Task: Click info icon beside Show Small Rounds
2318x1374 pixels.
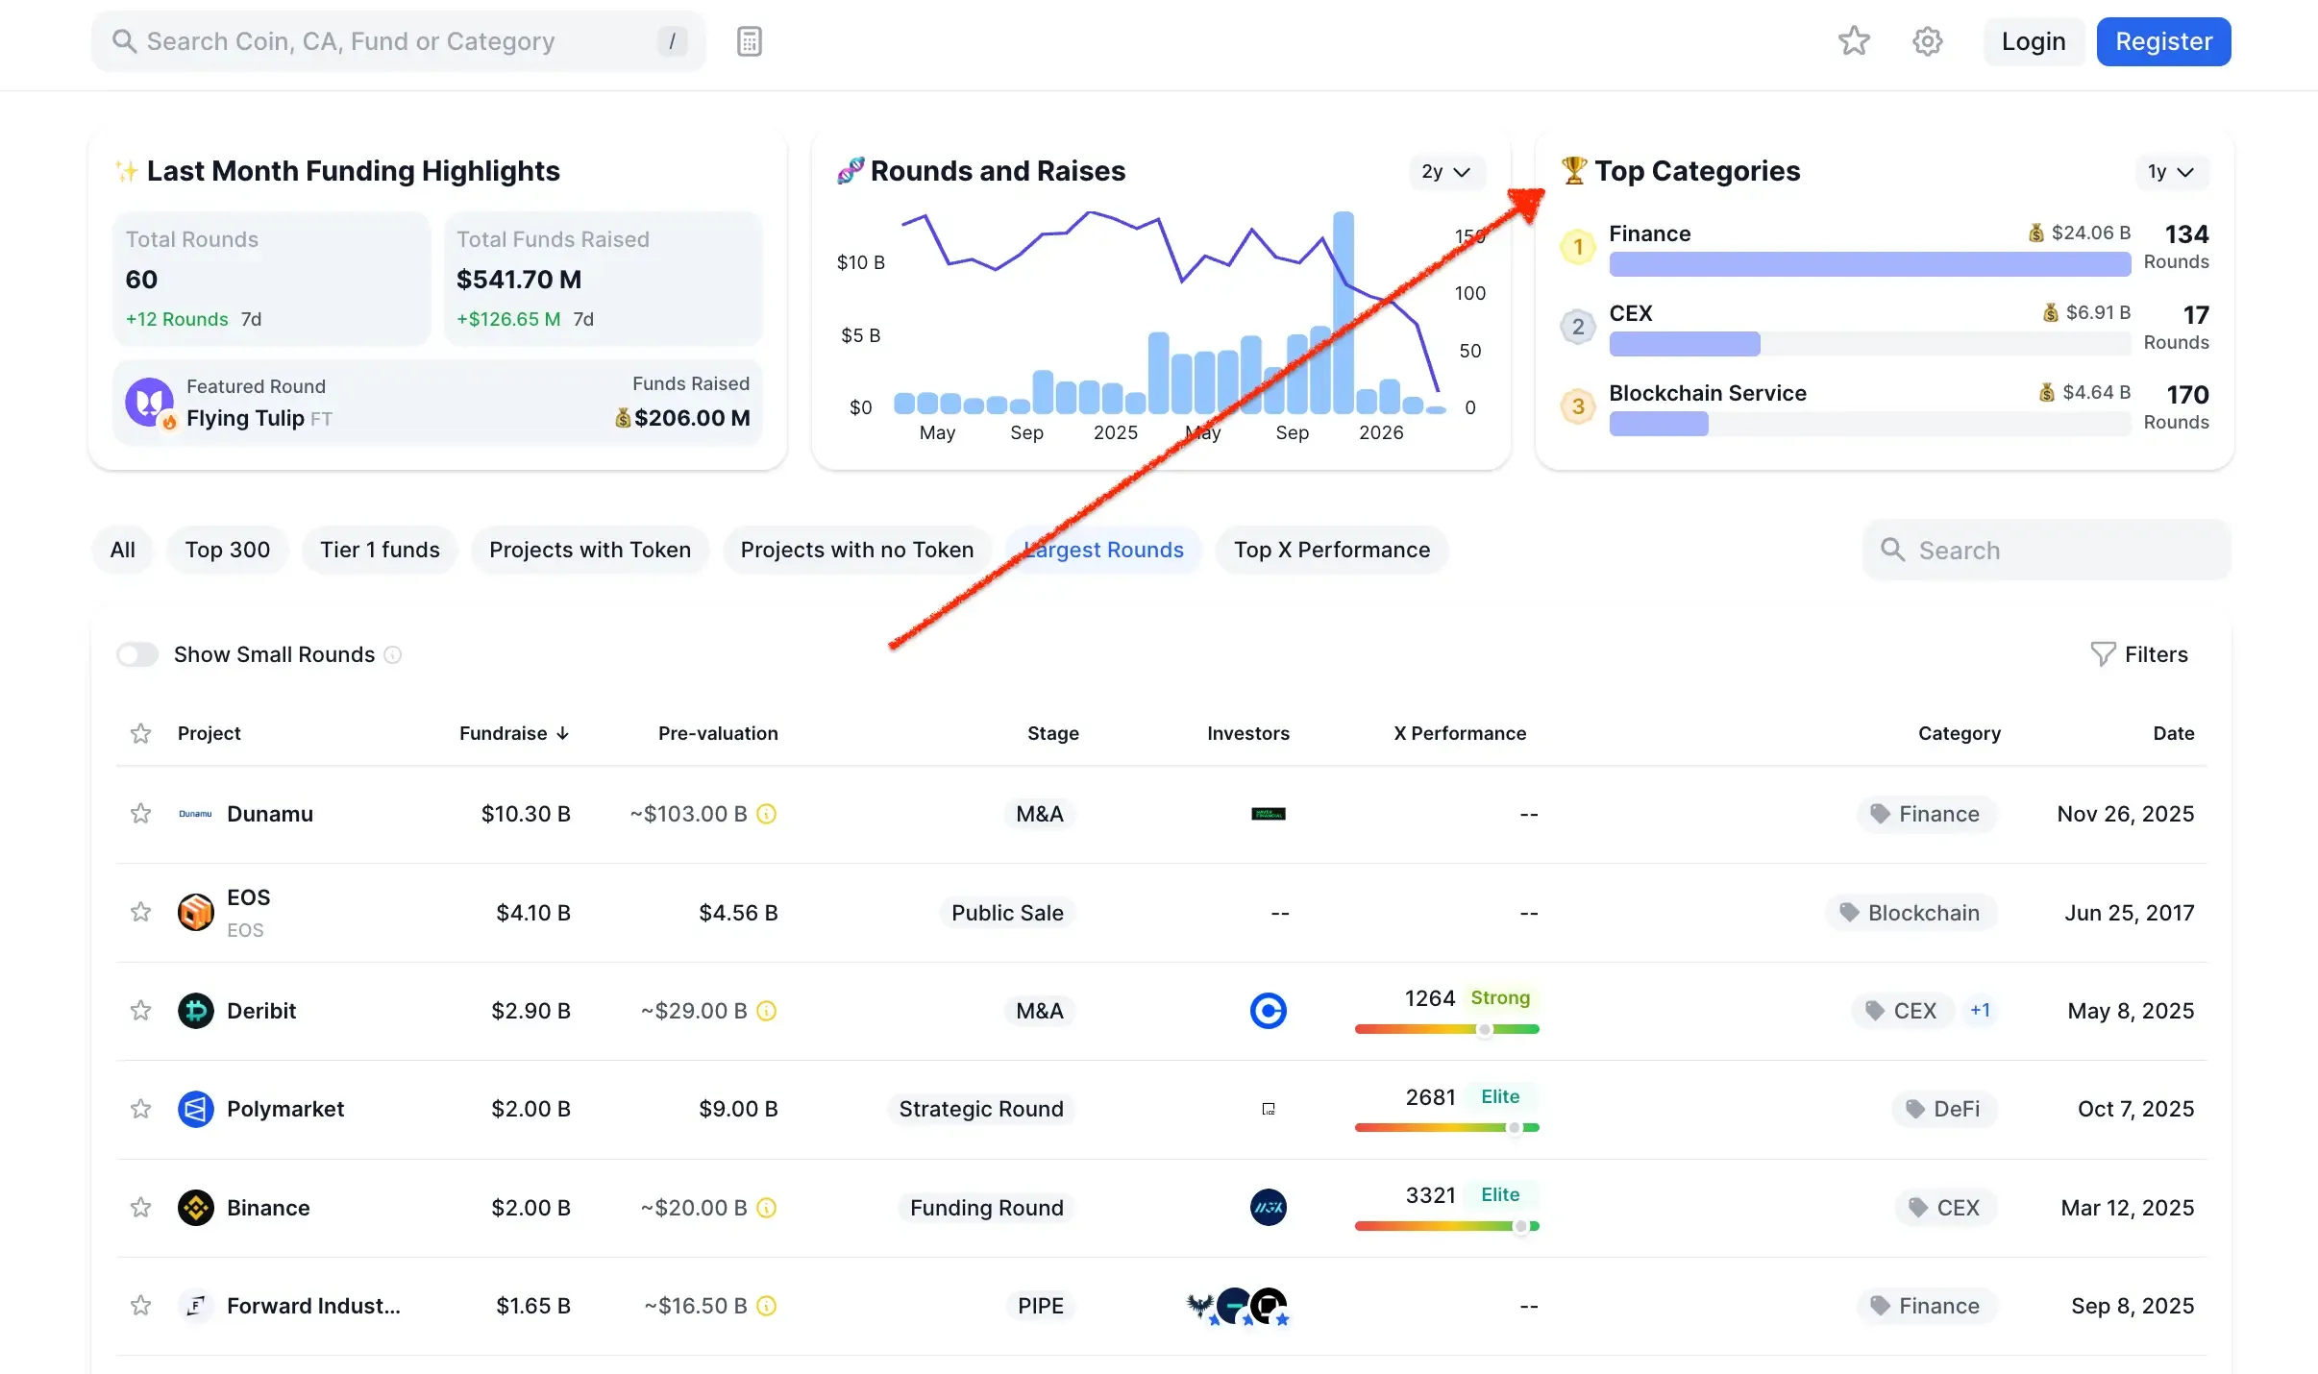Action: tap(392, 654)
